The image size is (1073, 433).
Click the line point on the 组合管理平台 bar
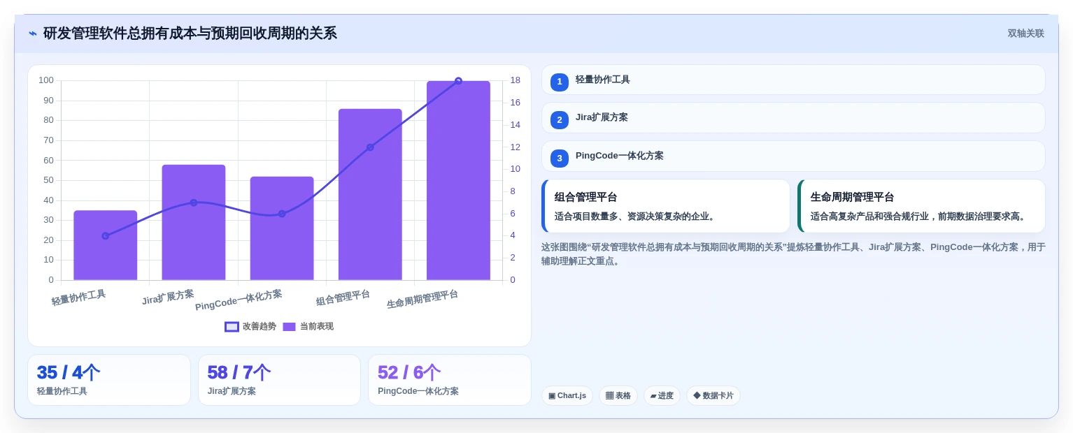(x=370, y=147)
